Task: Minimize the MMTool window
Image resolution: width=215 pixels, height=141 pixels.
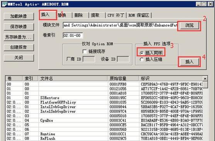Action: coord(198,4)
